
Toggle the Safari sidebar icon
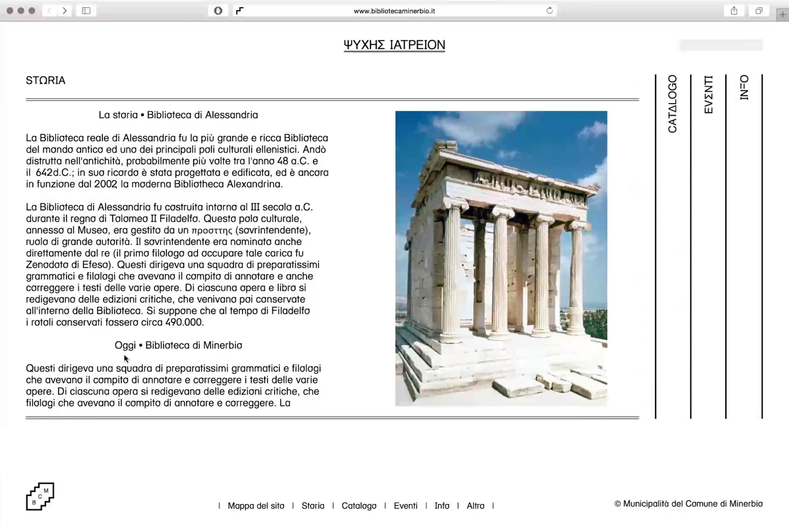pyautogui.click(x=86, y=11)
